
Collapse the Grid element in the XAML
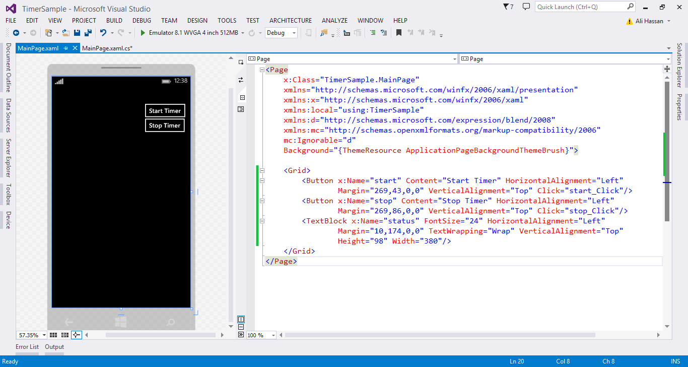[262, 170]
